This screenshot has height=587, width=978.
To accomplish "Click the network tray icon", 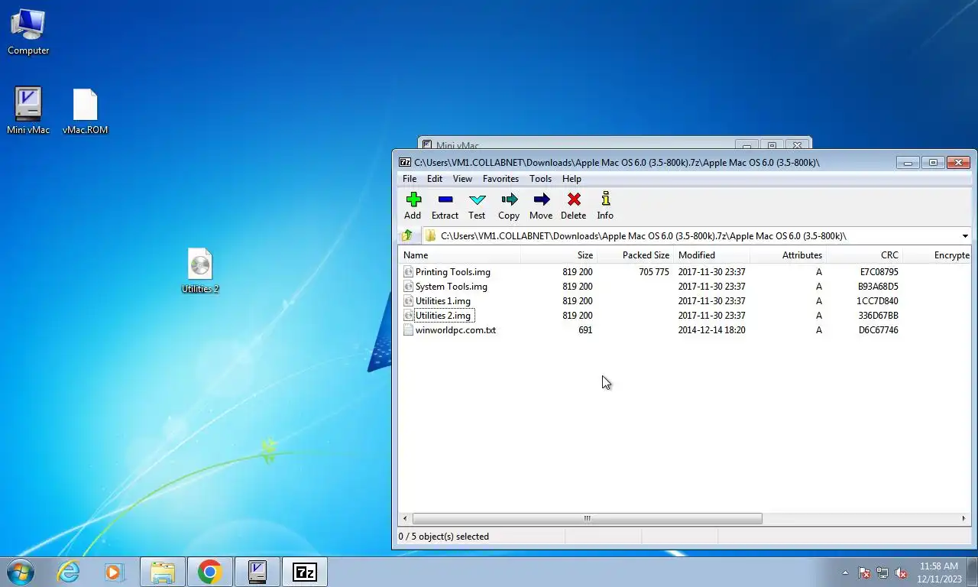I will [882, 572].
